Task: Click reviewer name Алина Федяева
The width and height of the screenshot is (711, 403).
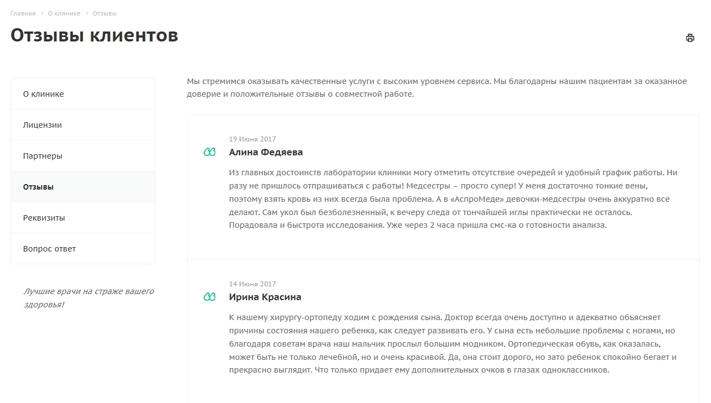Action: point(266,152)
